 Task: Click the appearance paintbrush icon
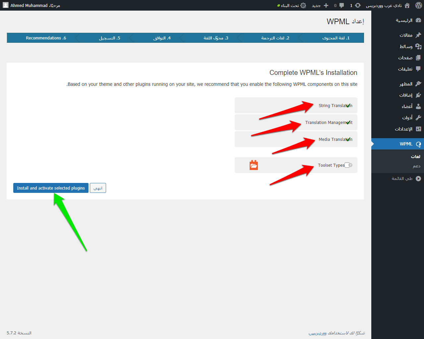[x=418, y=84]
